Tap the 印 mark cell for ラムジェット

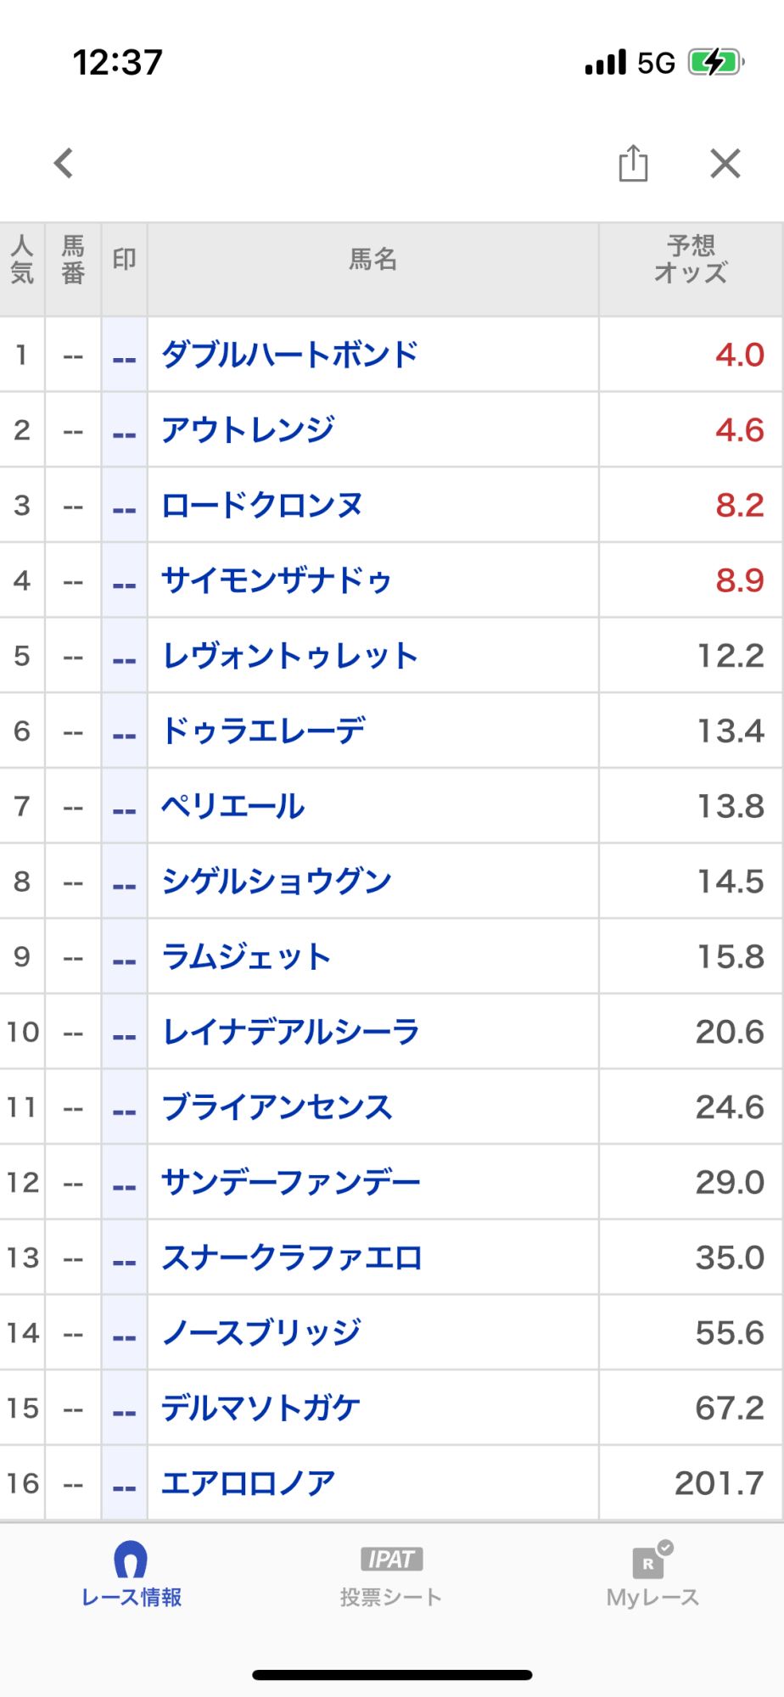[125, 957]
